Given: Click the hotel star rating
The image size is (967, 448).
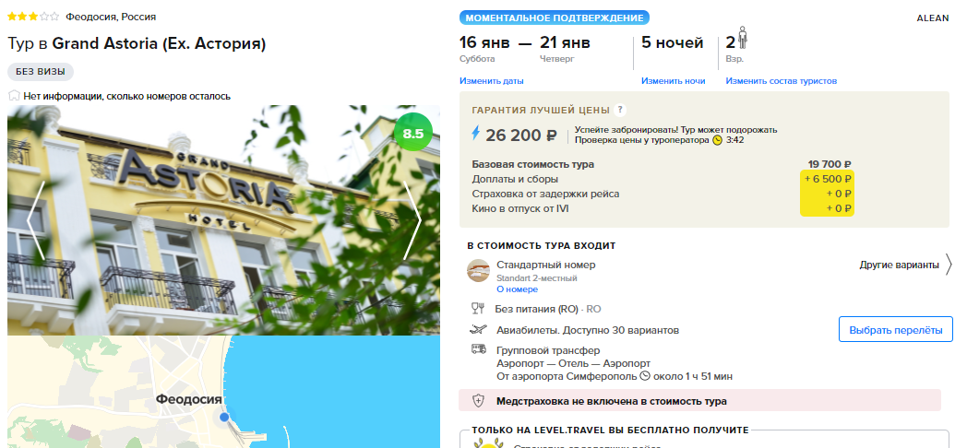Looking at the screenshot, I should click(33, 17).
